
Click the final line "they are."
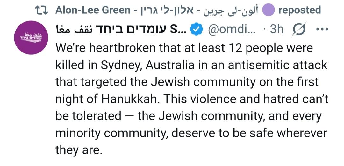[x=79, y=149]
